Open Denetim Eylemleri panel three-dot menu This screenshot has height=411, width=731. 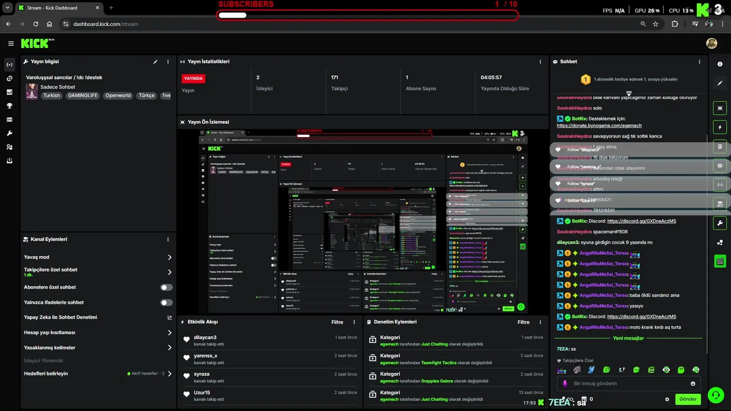tap(540, 322)
